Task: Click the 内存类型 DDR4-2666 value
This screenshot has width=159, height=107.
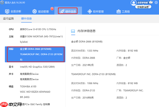Action: [89, 58]
